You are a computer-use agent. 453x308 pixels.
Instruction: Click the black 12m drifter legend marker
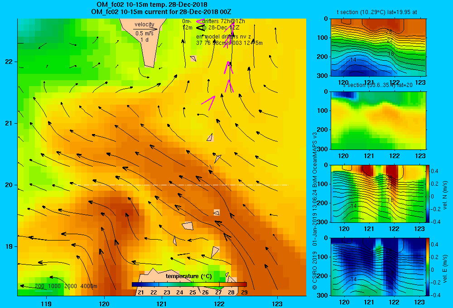[x=200, y=28]
